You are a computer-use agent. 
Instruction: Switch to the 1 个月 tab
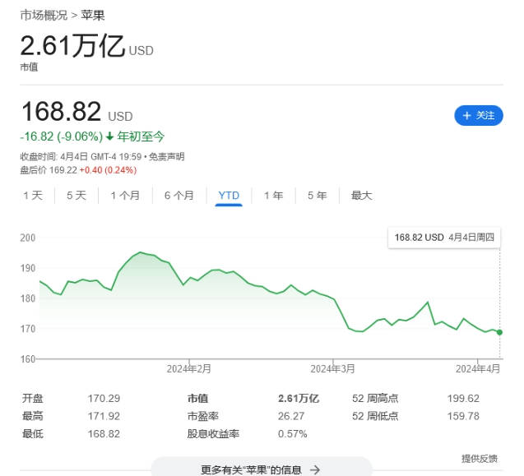coord(125,196)
